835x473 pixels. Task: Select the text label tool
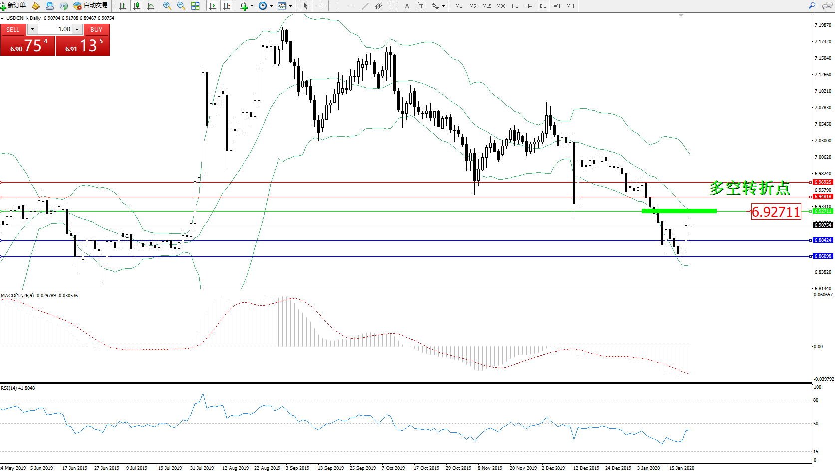(407, 6)
